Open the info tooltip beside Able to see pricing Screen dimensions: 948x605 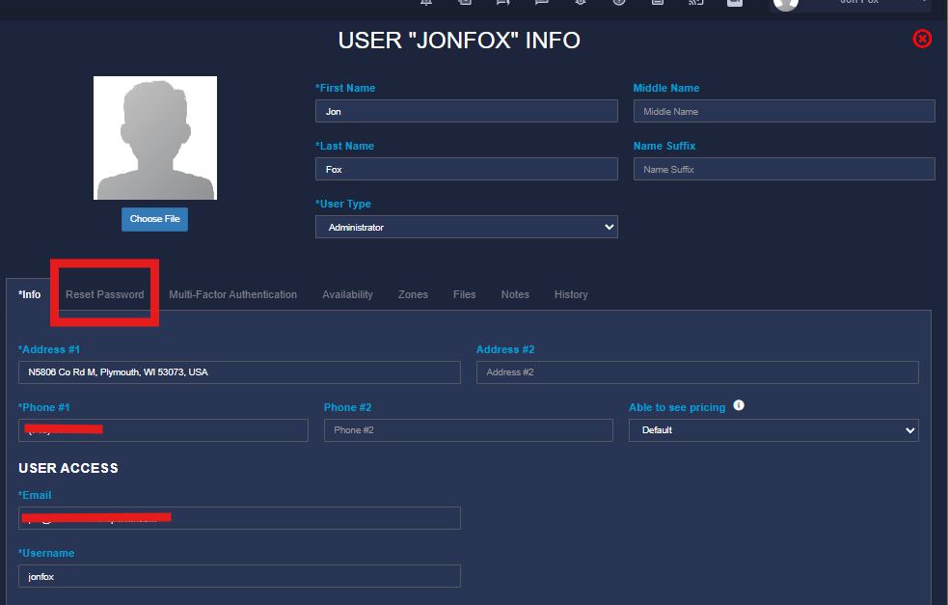tap(739, 405)
